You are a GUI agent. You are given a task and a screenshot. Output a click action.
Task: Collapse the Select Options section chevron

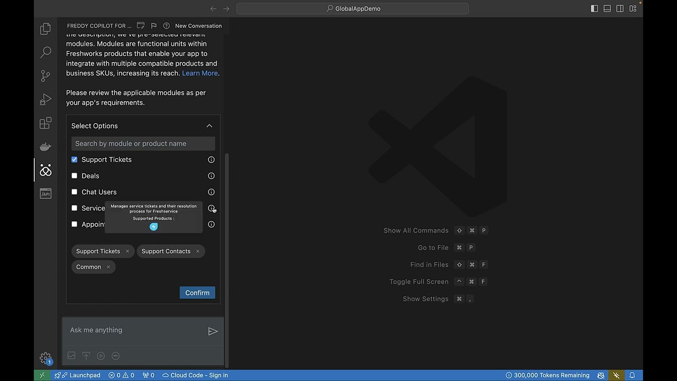[x=209, y=126]
